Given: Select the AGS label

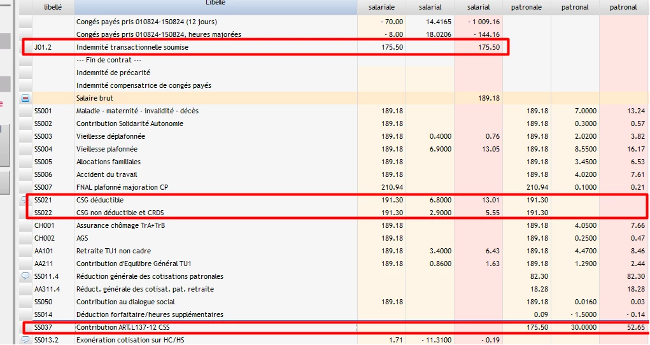Looking at the screenshot, I should 82,239.
